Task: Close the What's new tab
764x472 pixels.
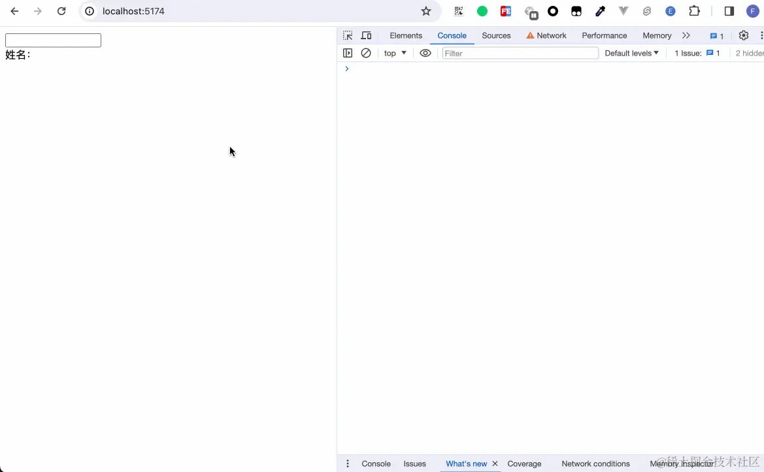Action: 495,464
